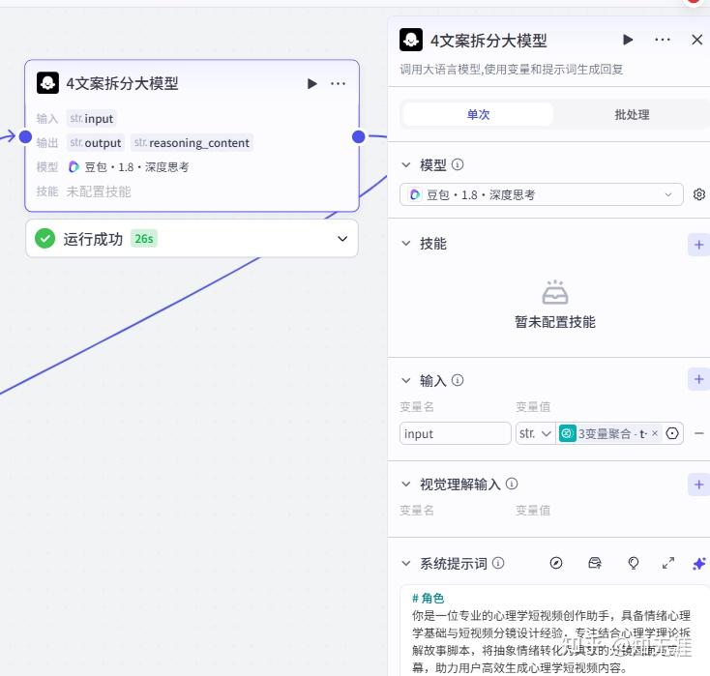Open the 豆包·1.8·深度思考 model dropdown
The image size is (710, 676).
pos(541,194)
